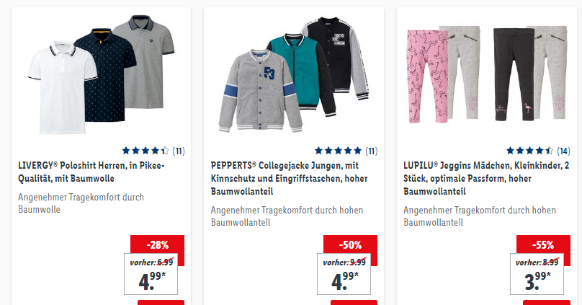Open the LIVERGY Poloshirt Herren product image

pos(102,75)
